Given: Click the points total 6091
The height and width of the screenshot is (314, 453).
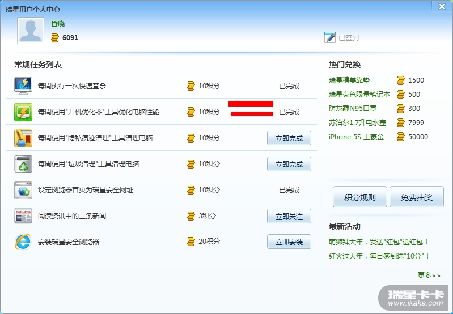Looking at the screenshot, I should [70, 38].
